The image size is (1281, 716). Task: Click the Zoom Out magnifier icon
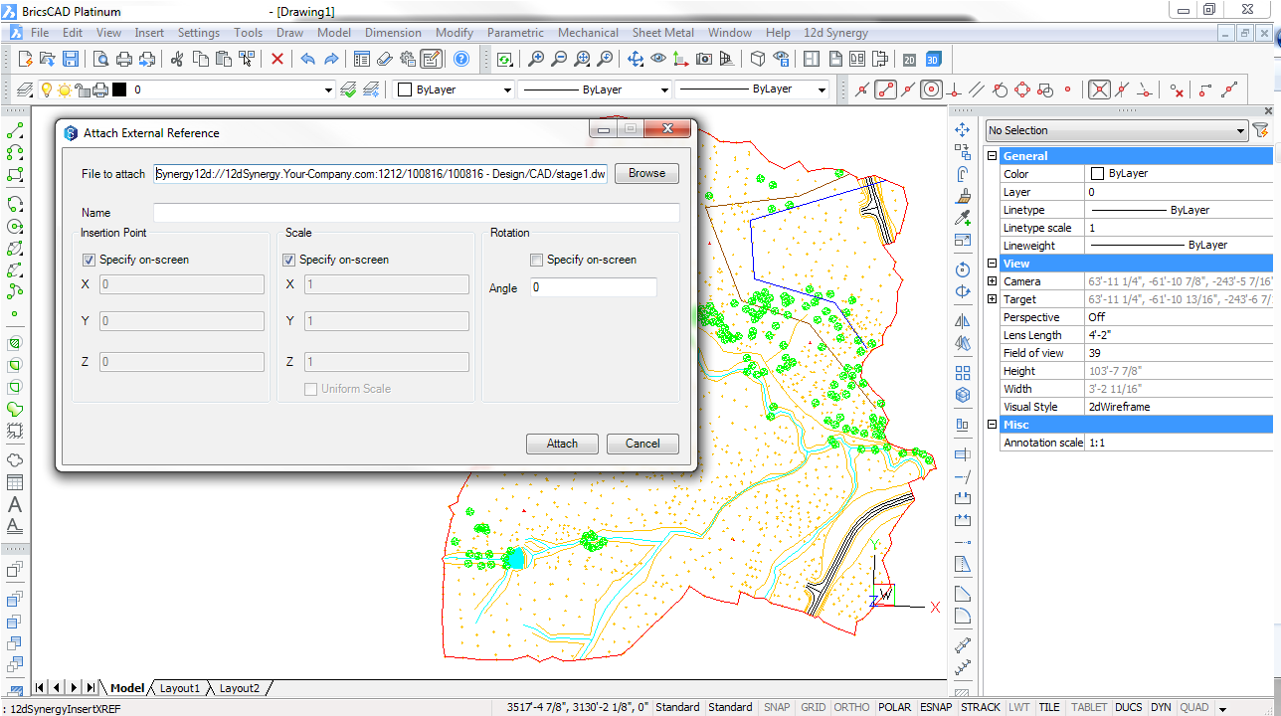(559, 59)
